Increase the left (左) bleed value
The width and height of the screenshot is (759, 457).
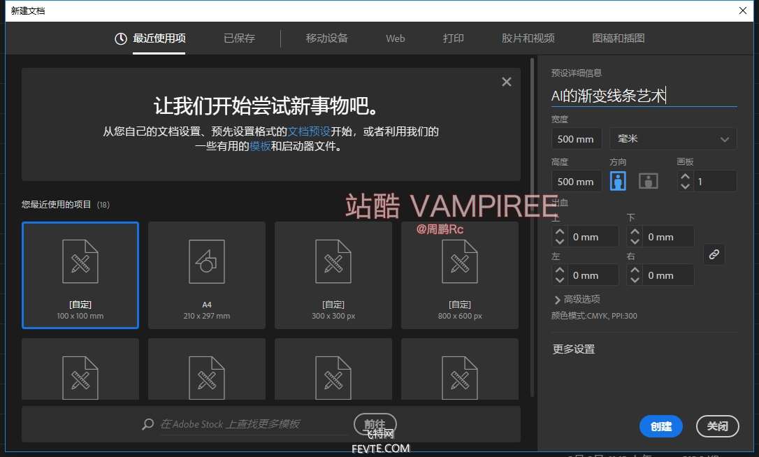[x=560, y=270]
